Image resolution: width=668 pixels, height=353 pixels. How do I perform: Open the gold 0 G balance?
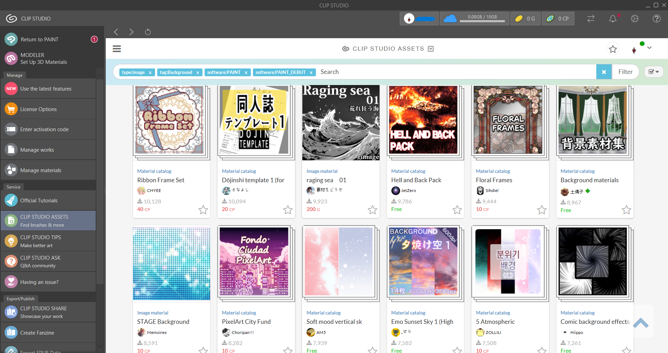525,18
